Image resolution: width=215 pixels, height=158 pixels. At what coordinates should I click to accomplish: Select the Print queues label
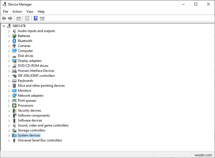tap(27, 101)
